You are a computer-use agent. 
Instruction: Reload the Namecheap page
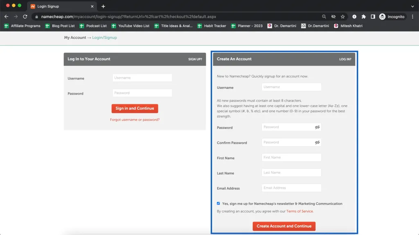(x=25, y=16)
